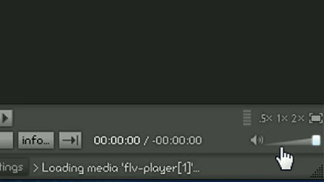Select the 2x zoom size
This screenshot has width=324, height=182.
coord(298,118)
